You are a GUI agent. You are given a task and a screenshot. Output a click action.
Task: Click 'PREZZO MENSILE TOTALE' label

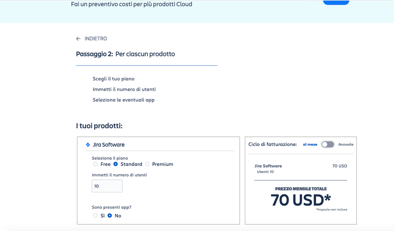pyautogui.click(x=301, y=189)
